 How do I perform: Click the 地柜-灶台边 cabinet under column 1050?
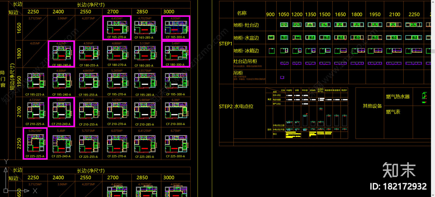tap(284, 25)
